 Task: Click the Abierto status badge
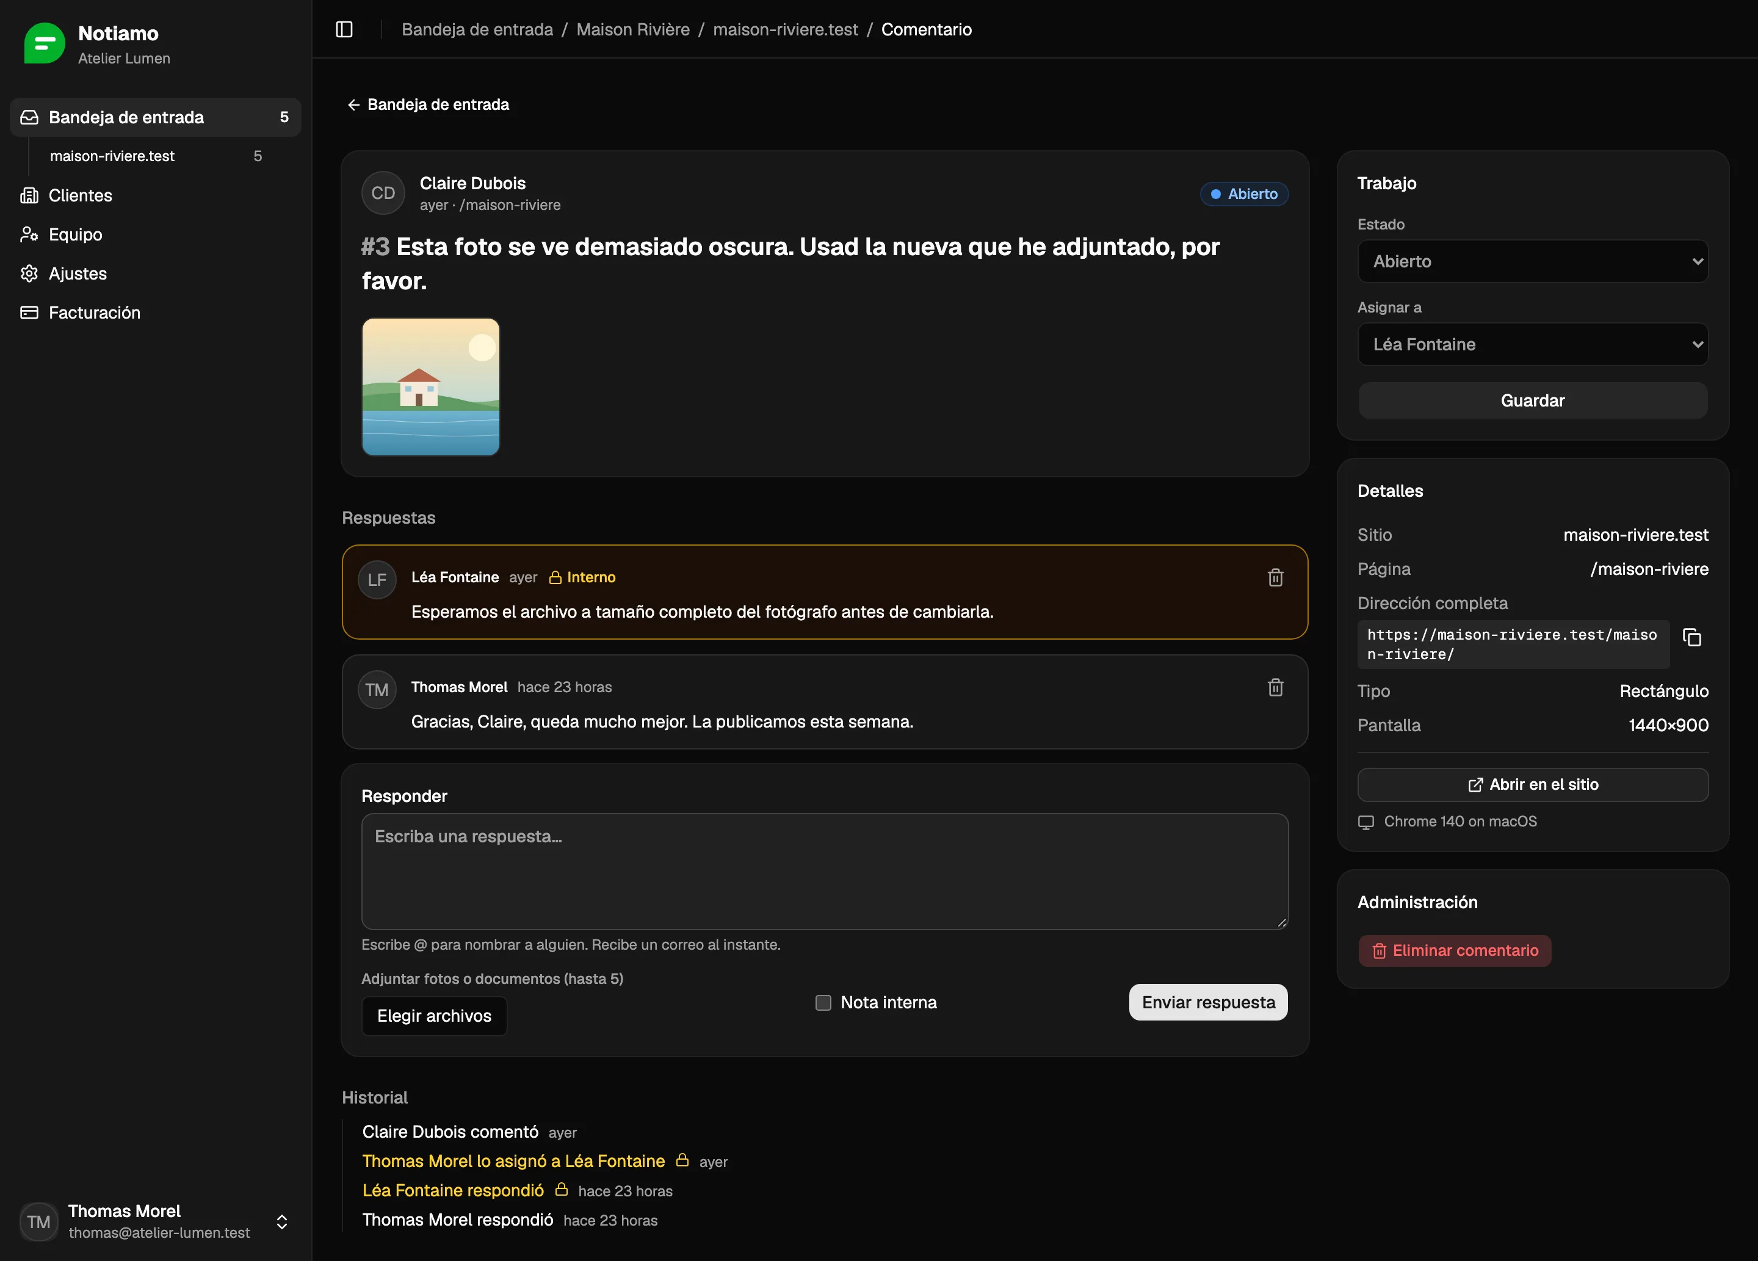point(1244,193)
